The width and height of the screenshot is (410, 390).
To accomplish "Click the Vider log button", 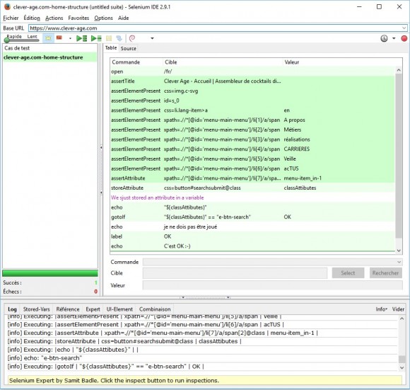I will click(398, 309).
